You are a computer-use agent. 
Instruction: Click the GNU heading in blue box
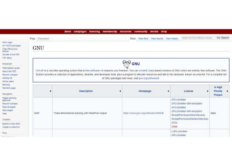(x=136, y=64)
